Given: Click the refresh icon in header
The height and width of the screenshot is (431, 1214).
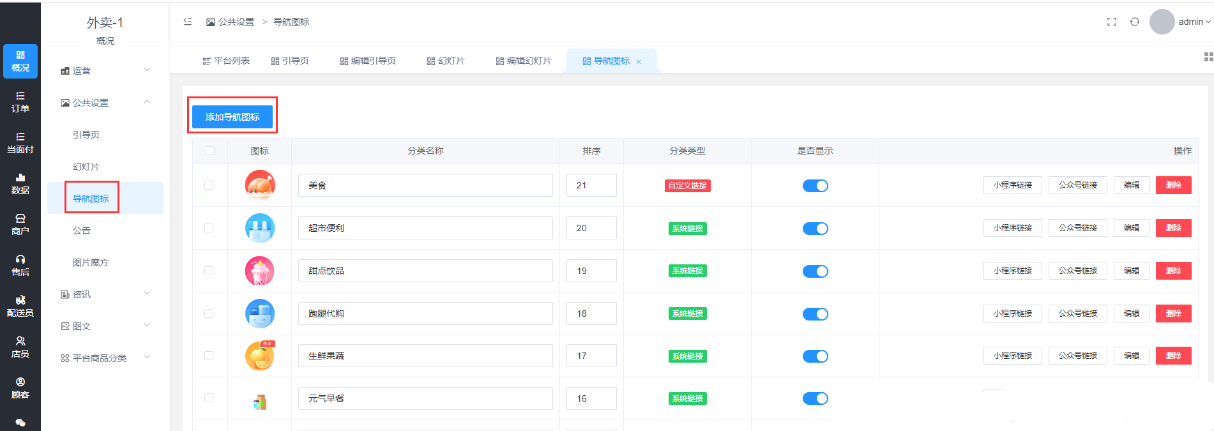Looking at the screenshot, I should coord(1135,22).
